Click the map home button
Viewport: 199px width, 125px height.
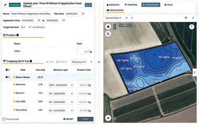pos(108,27)
